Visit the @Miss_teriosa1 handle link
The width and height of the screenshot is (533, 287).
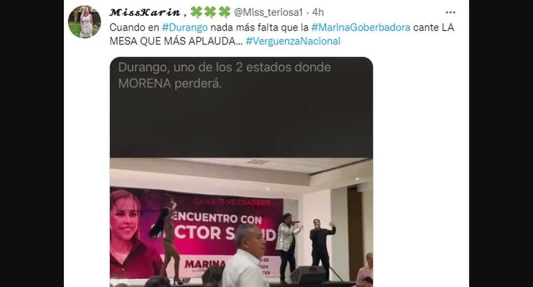(x=268, y=13)
